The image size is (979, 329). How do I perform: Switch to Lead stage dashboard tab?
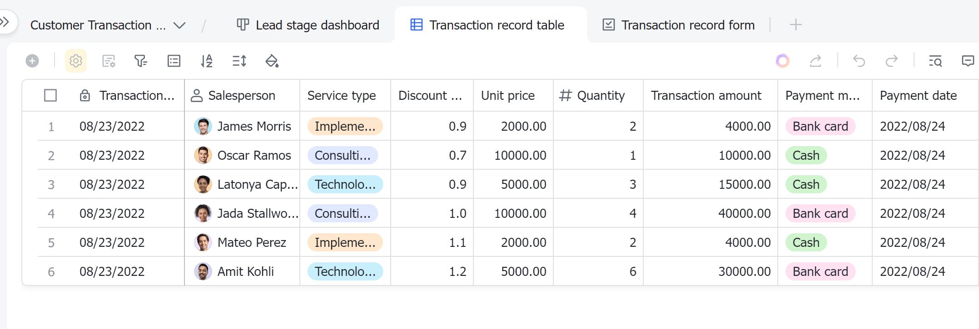pos(308,25)
